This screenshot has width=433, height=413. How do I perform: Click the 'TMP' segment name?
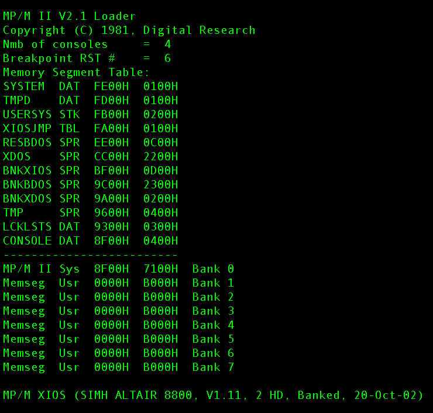coord(13,213)
